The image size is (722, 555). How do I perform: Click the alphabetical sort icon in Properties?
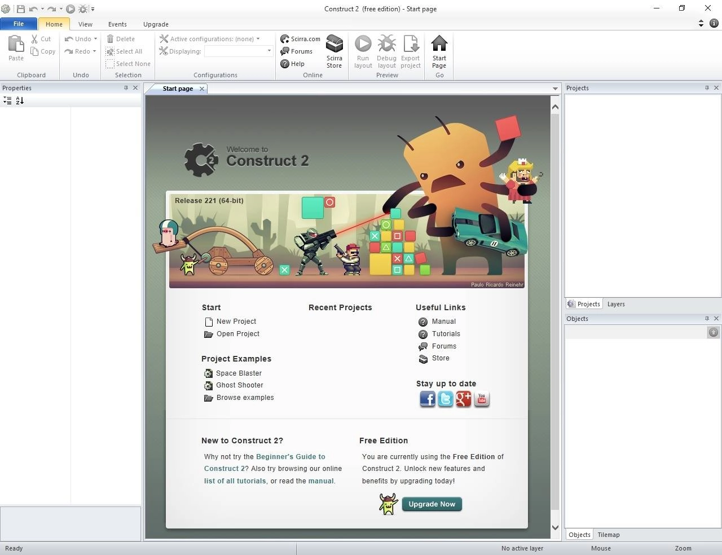click(20, 100)
